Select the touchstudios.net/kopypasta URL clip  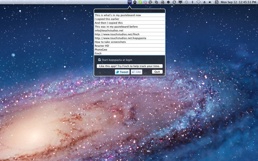pyautogui.click(x=130, y=38)
